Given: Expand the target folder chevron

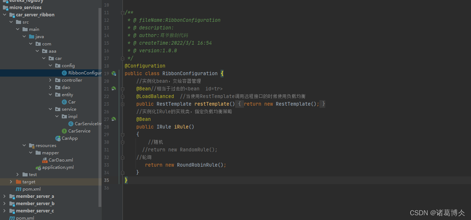Looking at the screenshot, I should coord(11,182).
